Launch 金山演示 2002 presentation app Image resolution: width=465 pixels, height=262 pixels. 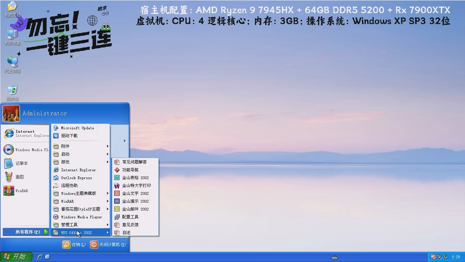point(135,201)
